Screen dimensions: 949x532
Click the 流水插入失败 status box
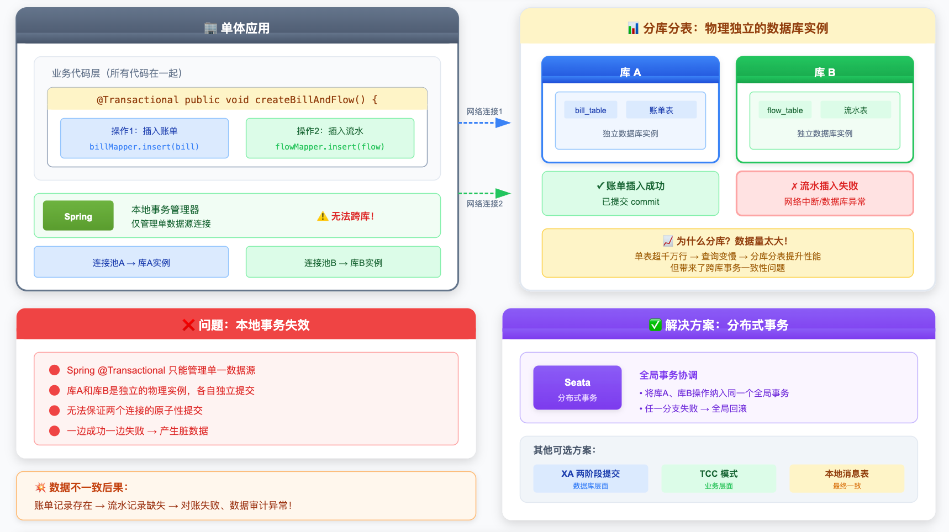tap(825, 194)
